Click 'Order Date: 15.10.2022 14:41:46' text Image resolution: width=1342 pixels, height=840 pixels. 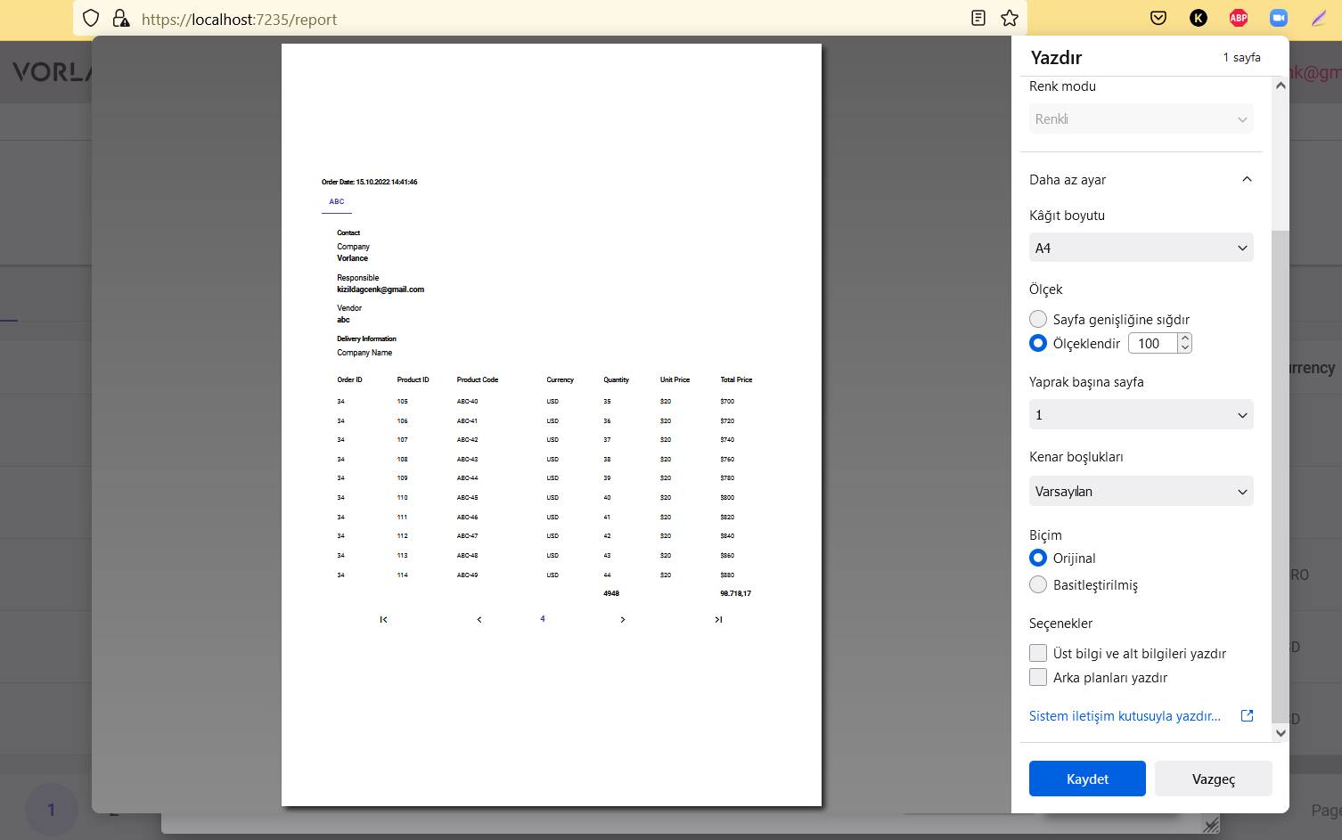369,182
